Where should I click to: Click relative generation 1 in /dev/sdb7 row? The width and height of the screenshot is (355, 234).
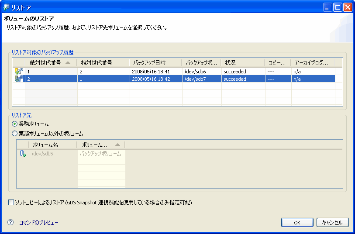click(x=103, y=79)
